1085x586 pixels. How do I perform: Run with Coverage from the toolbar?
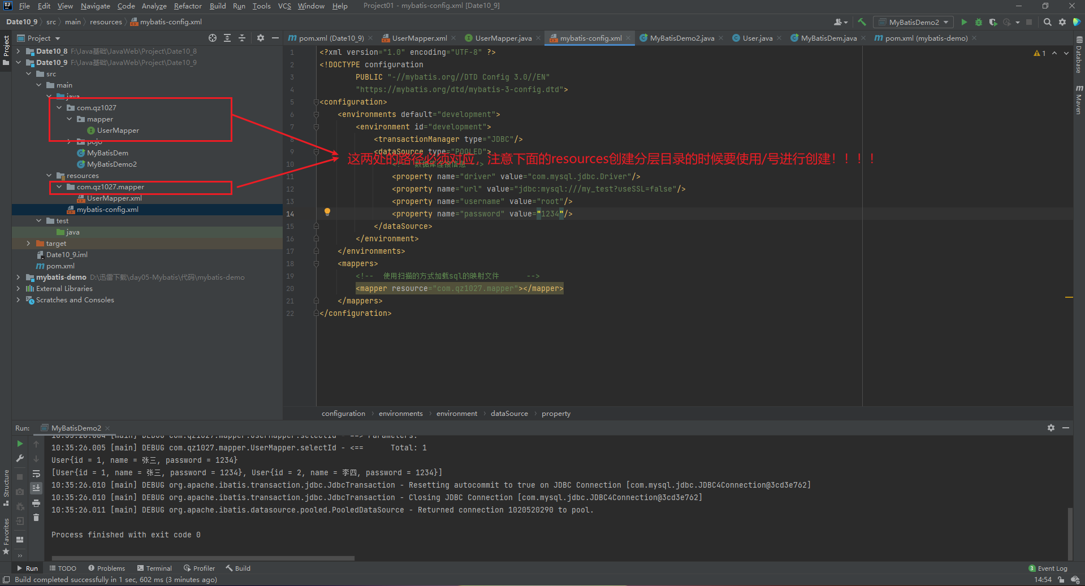[993, 22]
